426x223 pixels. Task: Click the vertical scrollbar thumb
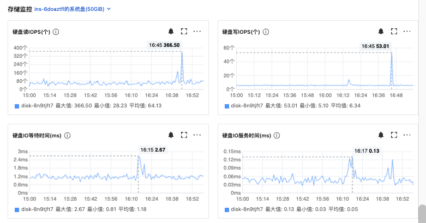point(422,213)
